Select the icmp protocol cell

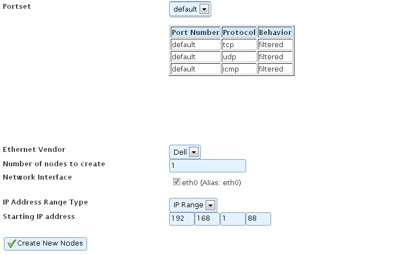pos(239,69)
